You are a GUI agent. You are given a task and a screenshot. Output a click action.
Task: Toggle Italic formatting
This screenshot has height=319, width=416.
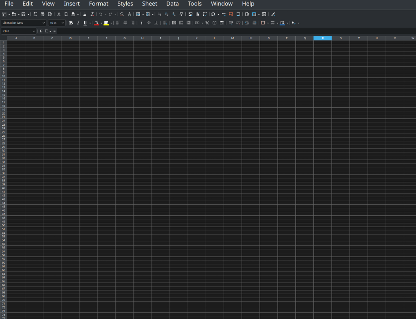tap(78, 23)
